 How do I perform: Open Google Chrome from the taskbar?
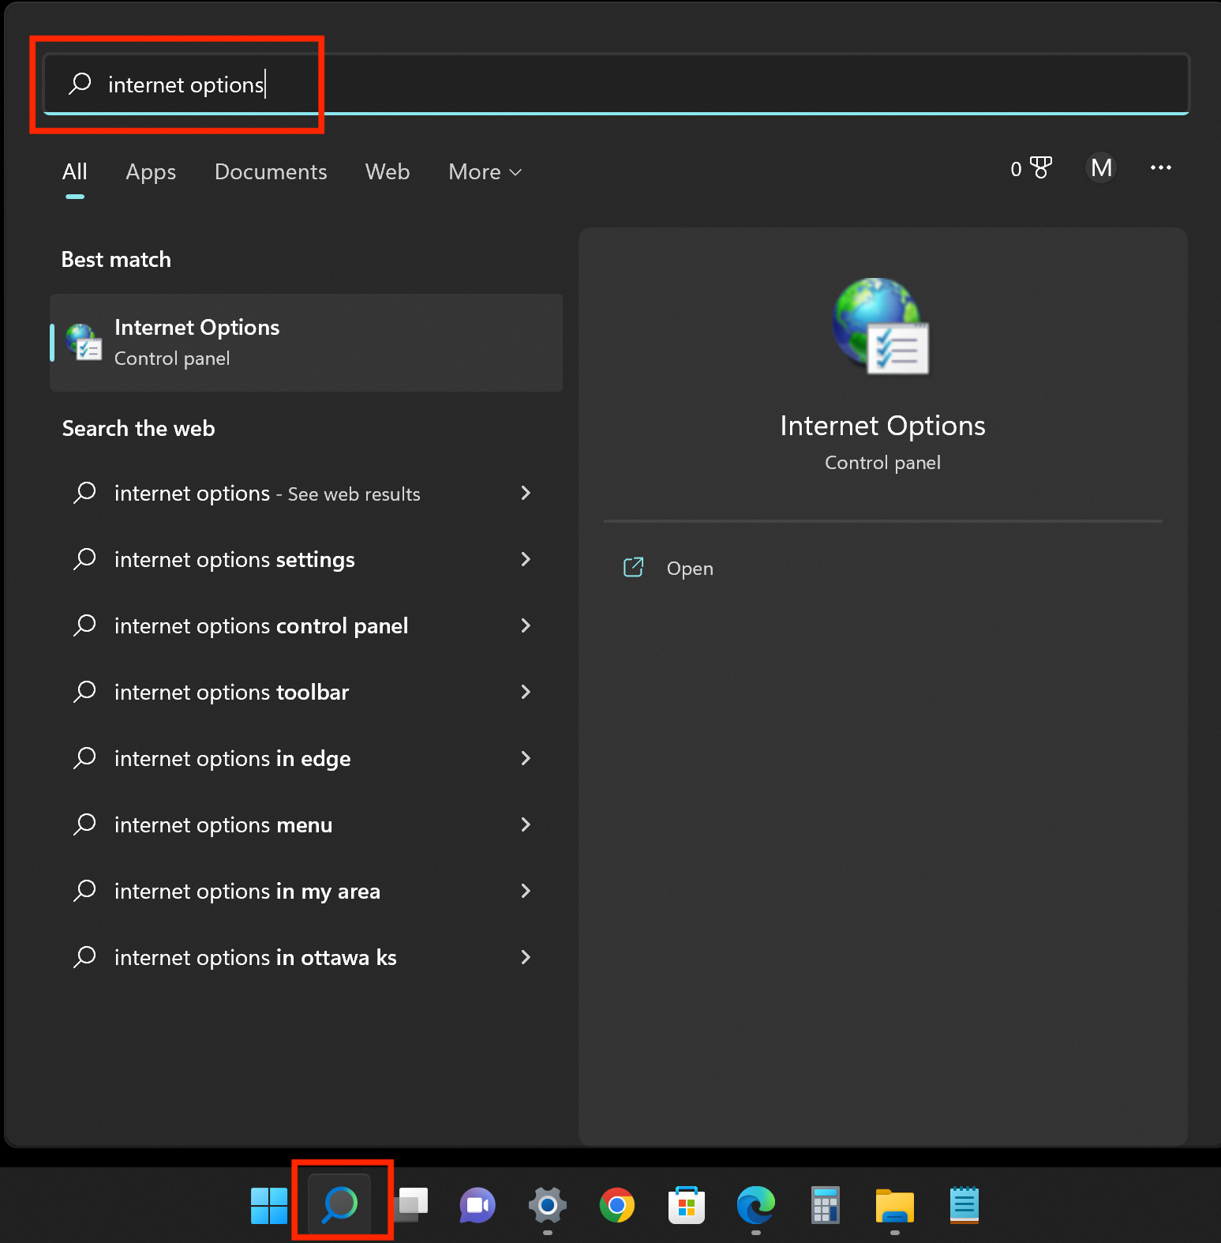617,1205
